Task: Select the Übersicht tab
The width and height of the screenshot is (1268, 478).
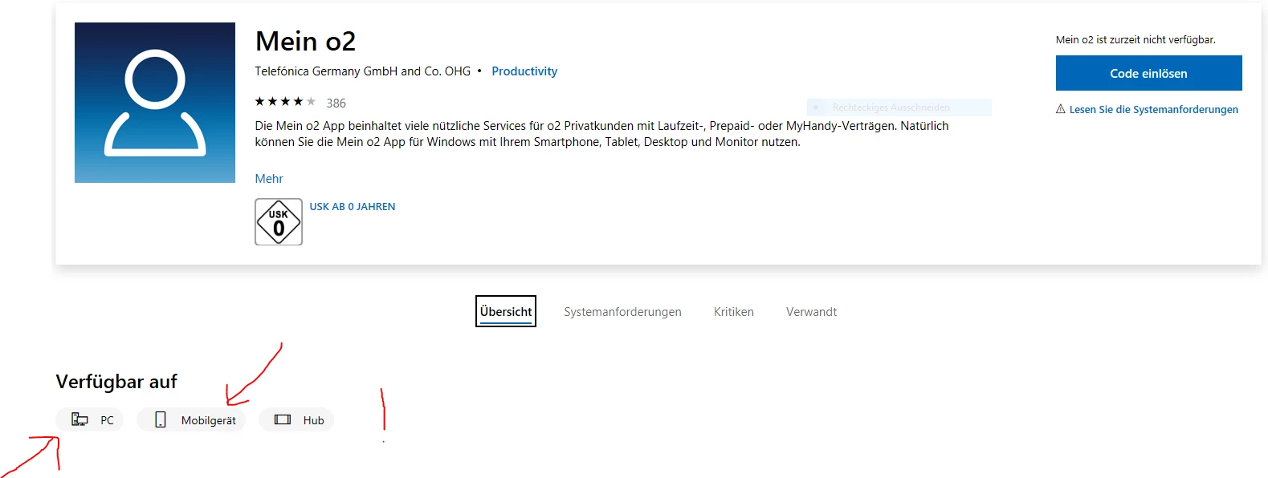Action: [x=506, y=312]
